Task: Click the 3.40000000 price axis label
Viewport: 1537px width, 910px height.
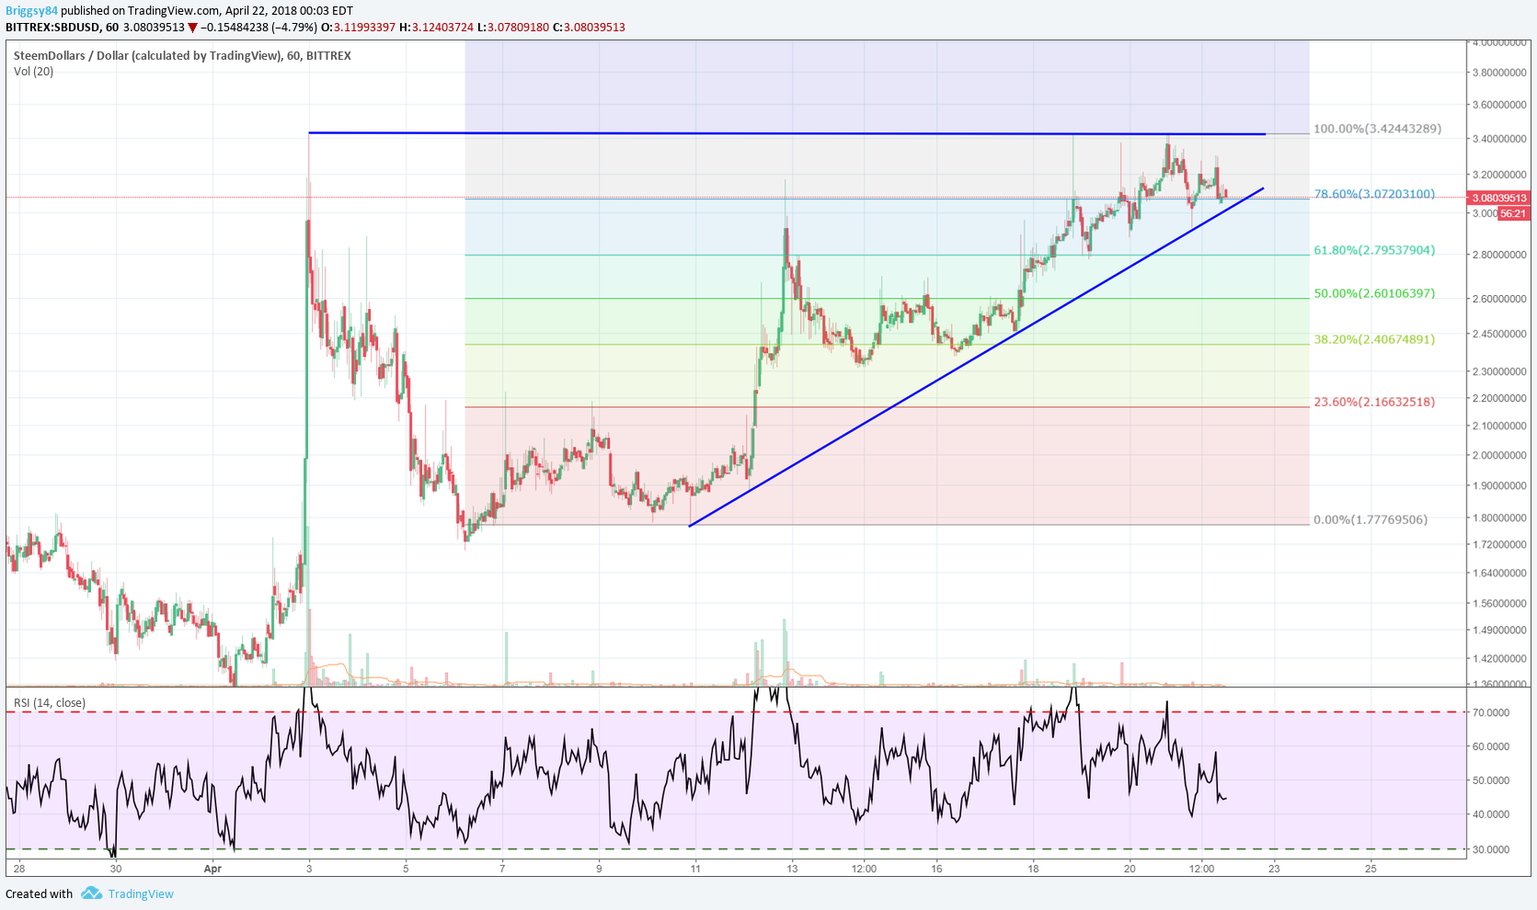Action: click(1499, 139)
